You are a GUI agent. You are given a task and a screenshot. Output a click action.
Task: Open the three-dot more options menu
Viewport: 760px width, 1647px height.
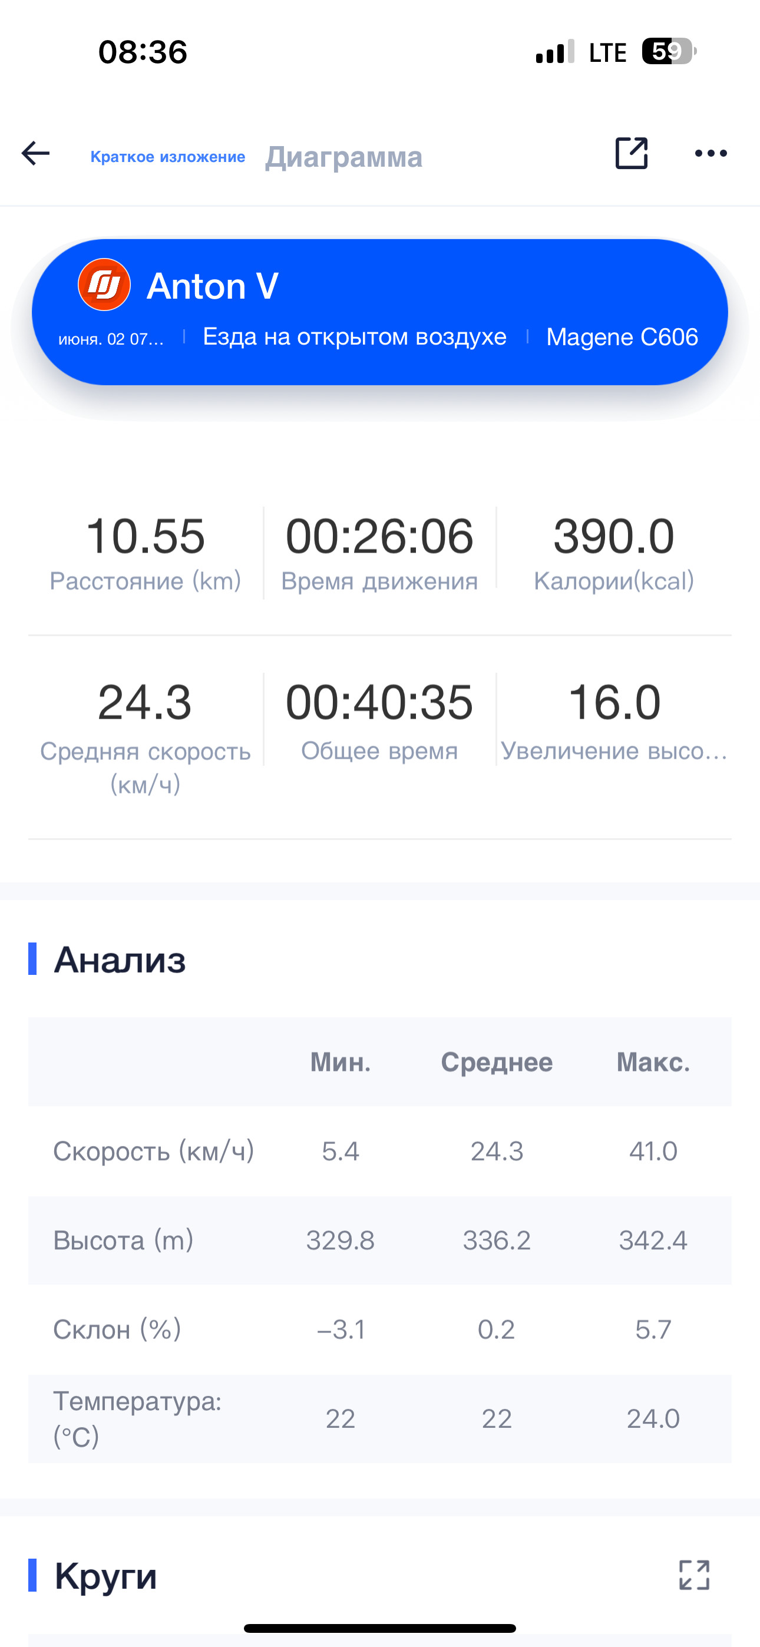tap(711, 153)
